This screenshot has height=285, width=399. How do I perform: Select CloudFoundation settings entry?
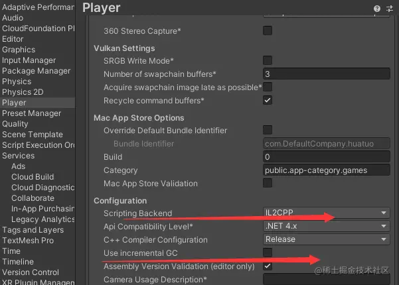click(x=38, y=28)
